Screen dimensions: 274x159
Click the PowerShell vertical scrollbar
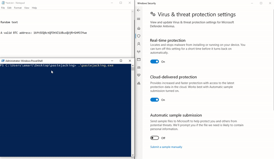click(x=133, y=109)
